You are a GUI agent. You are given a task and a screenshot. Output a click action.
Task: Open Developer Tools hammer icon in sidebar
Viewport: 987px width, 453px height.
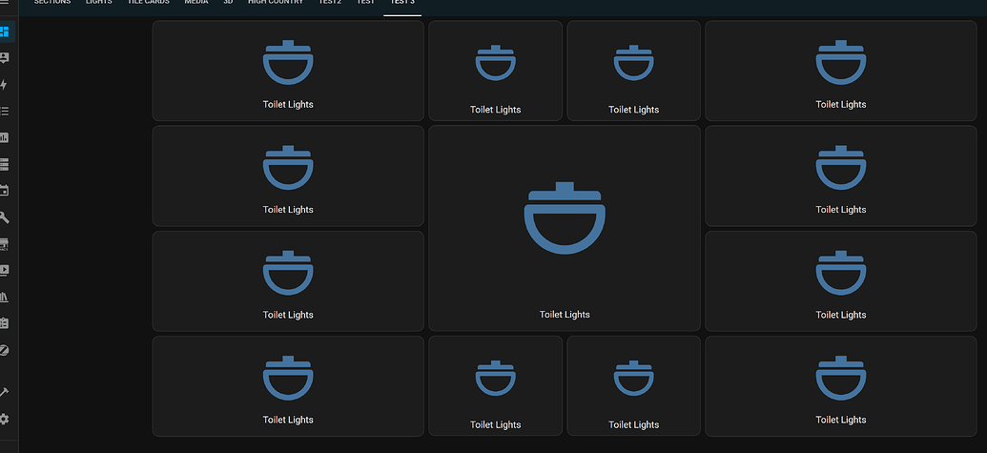point(4,393)
